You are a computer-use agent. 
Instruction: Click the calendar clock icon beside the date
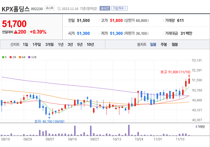59,9
